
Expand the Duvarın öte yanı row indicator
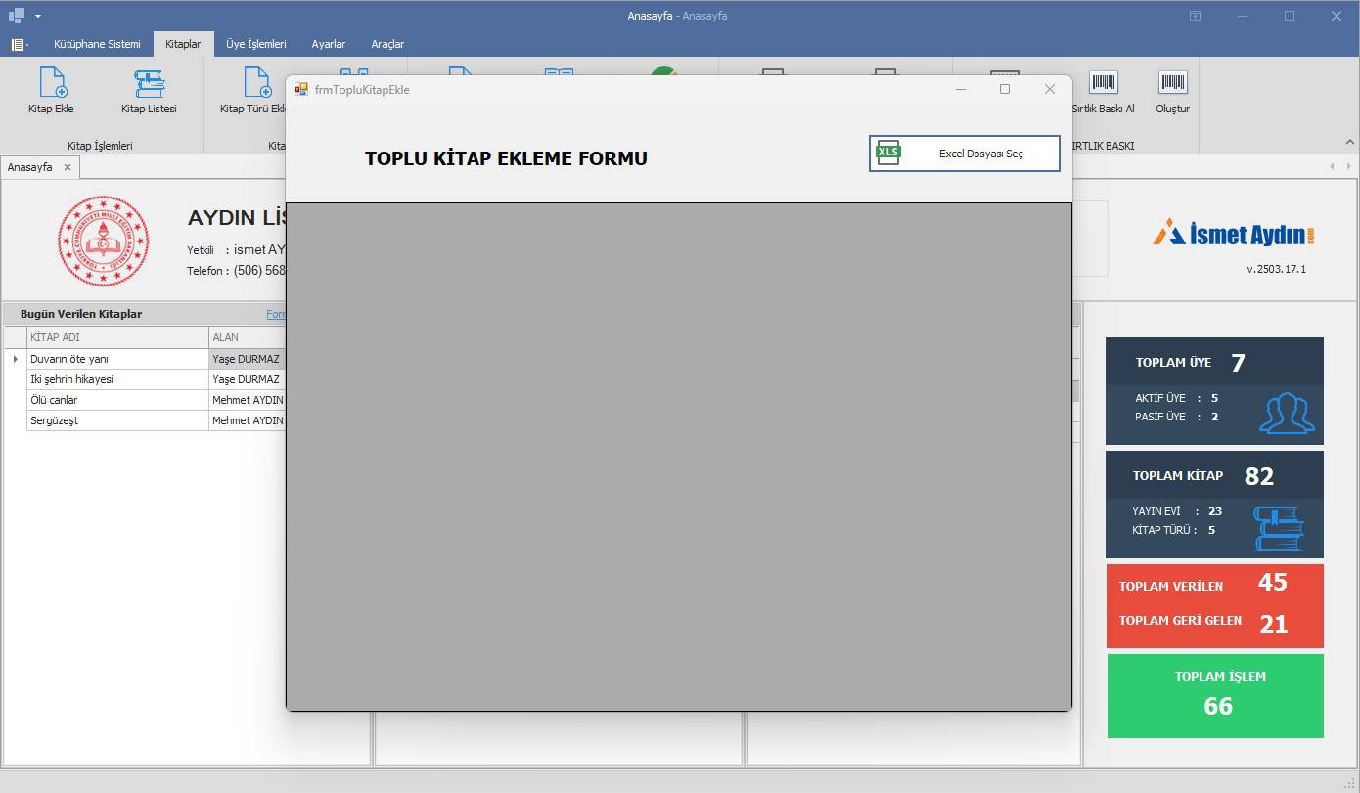(x=15, y=359)
